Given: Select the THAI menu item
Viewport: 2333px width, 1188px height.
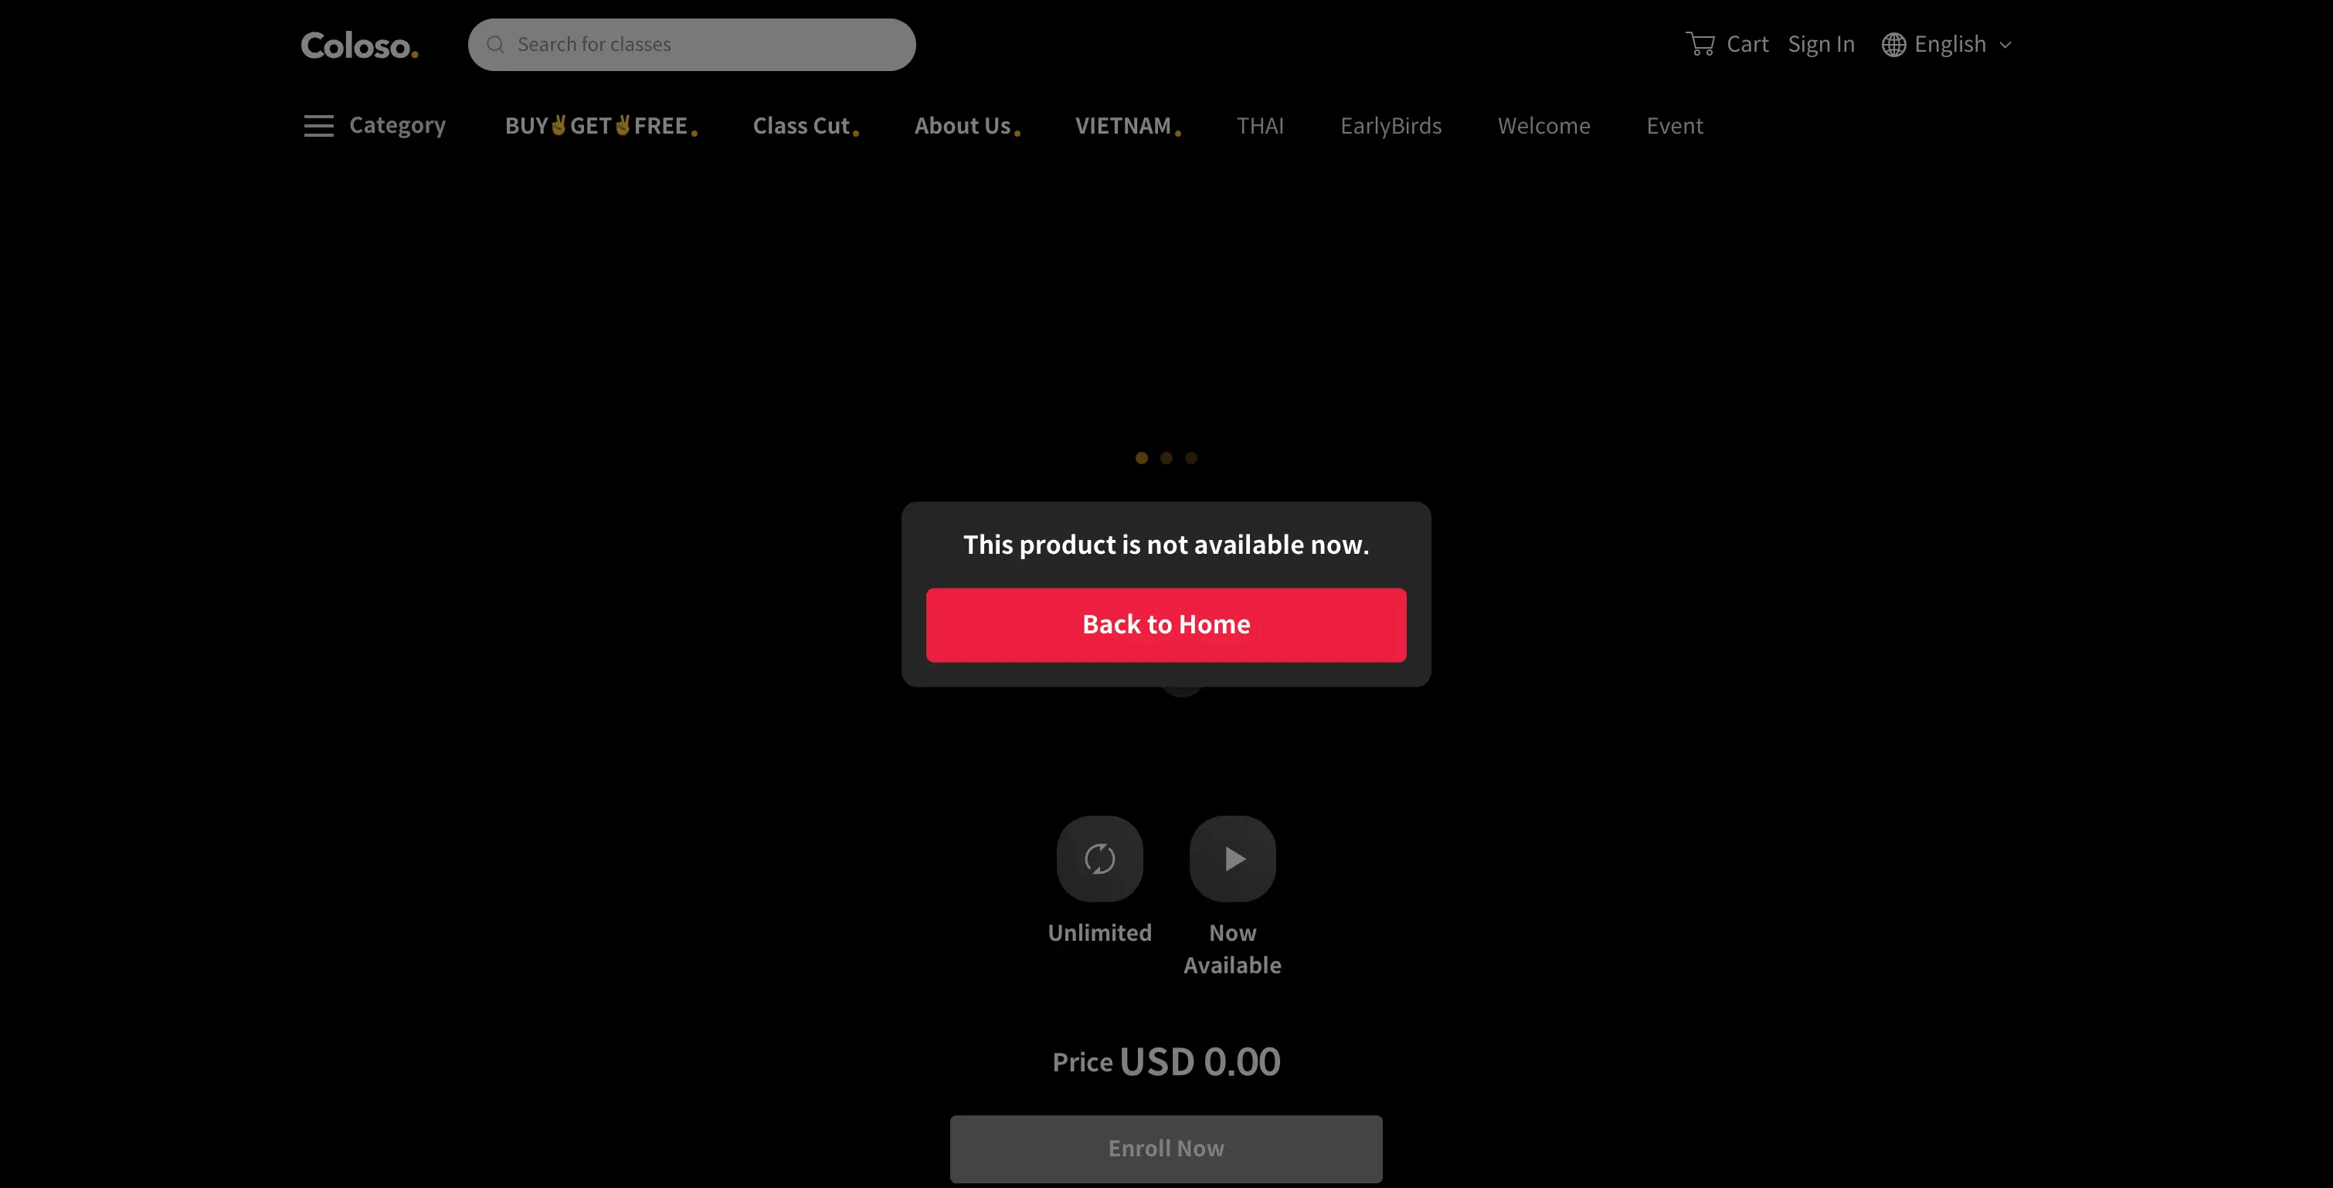Looking at the screenshot, I should 1260,126.
